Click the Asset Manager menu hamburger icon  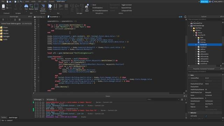point(3,20)
